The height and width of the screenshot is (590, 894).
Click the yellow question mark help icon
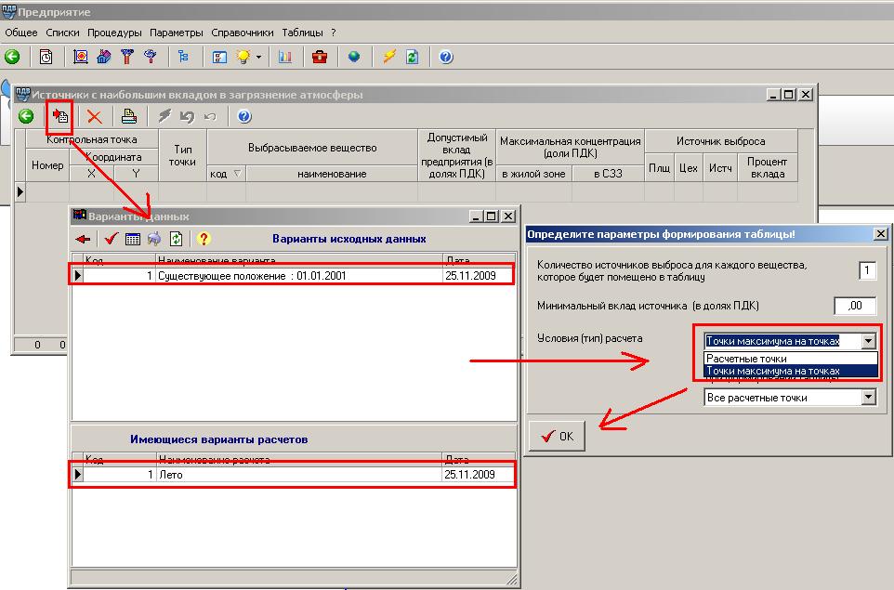pos(204,239)
